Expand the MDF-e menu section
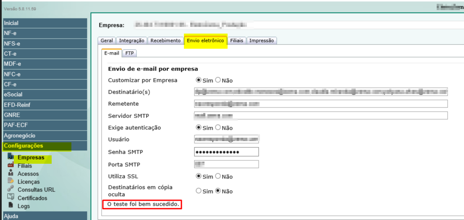 (x=45, y=64)
